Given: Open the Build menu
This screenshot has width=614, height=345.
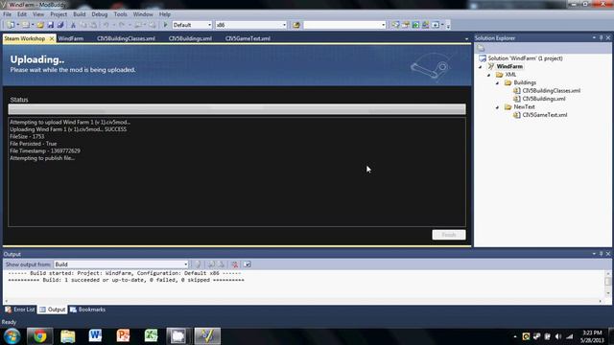Looking at the screenshot, I should pyautogui.click(x=79, y=14).
